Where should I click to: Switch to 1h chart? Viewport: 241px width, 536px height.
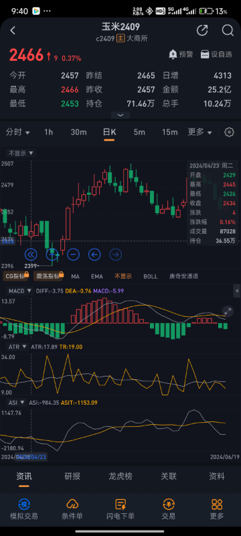49,132
